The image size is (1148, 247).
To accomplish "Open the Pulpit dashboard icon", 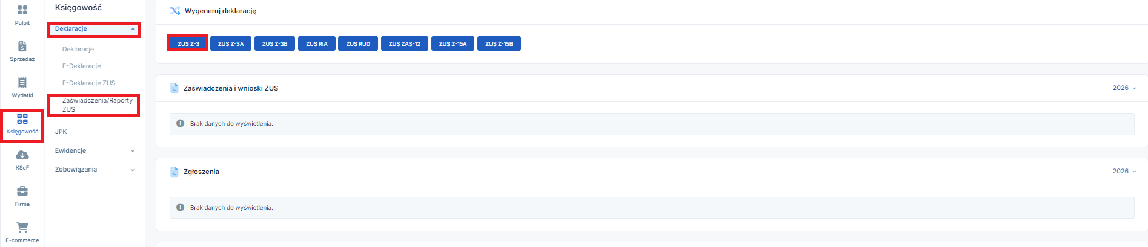I will [22, 10].
